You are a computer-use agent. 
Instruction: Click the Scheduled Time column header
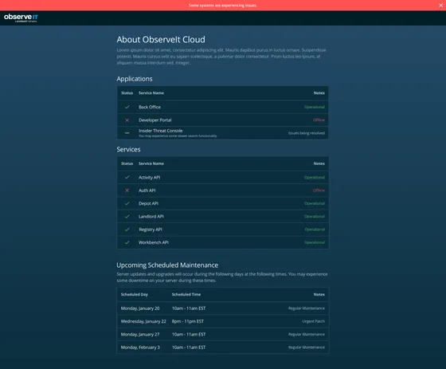(186, 294)
